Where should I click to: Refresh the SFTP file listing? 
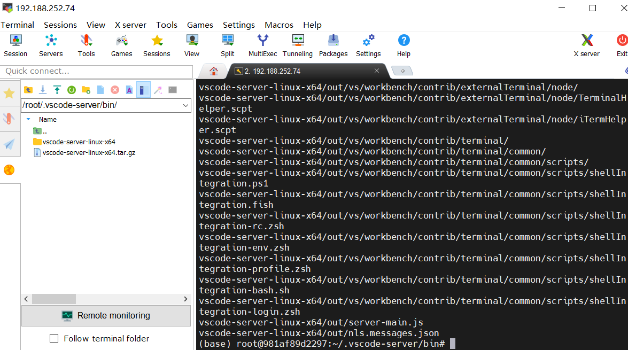click(x=72, y=90)
